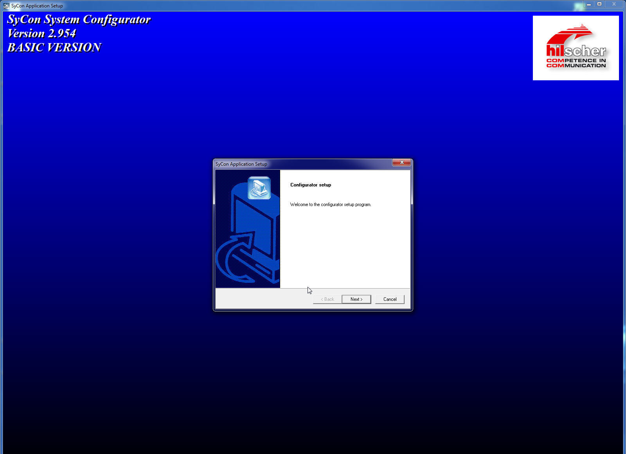Click the "Configurator setup" heading
This screenshot has height=454, width=626.
tap(311, 185)
